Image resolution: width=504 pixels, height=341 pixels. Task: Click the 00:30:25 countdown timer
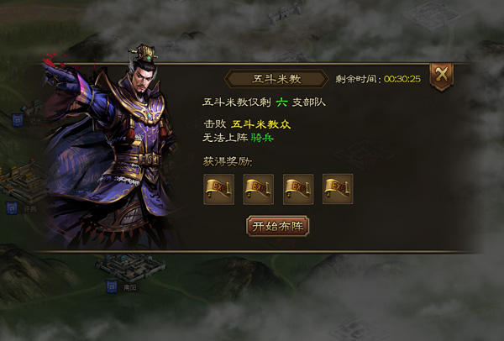(402, 79)
